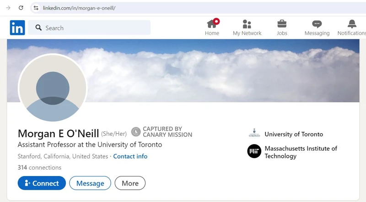Click the search magnifier icon
The image size is (366, 202).
point(38,28)
